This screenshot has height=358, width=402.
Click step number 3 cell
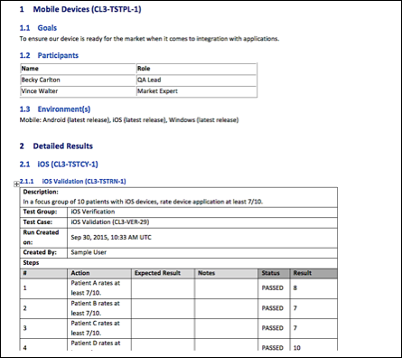(x=43, y=328)
